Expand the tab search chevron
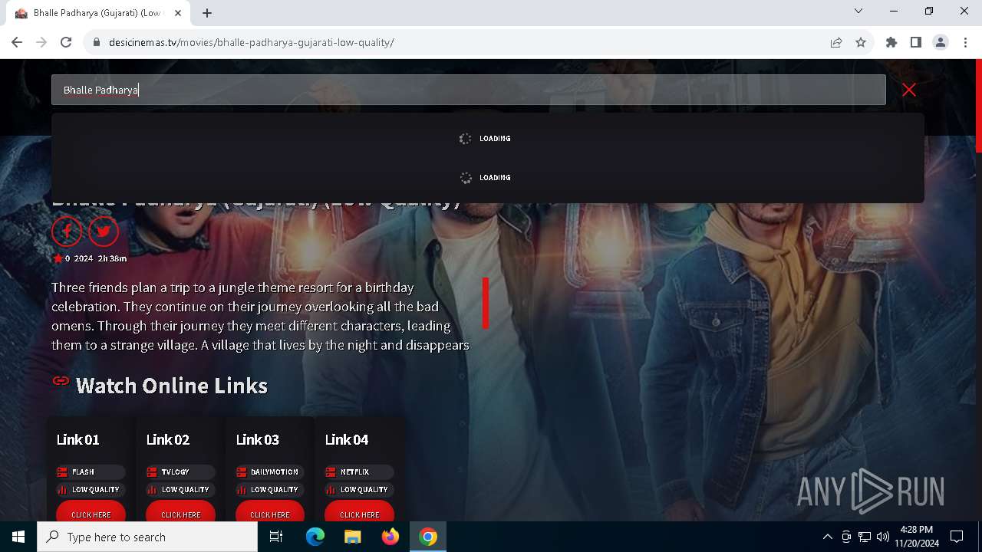Image resolution: width=982 pixels, height=552 pixels. tap(858, 11)
